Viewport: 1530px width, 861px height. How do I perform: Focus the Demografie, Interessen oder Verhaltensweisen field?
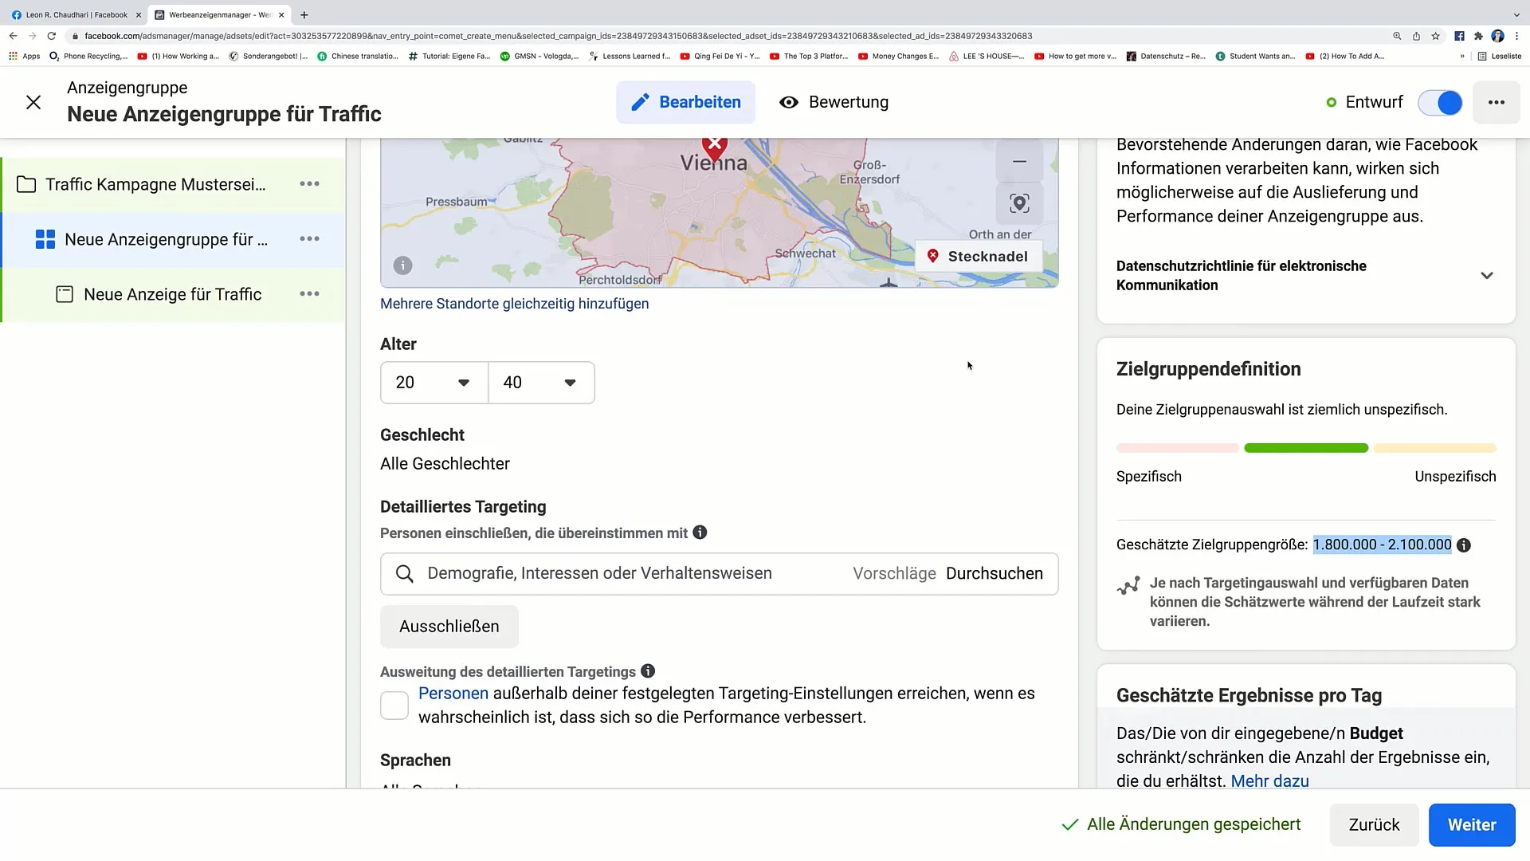719,574
